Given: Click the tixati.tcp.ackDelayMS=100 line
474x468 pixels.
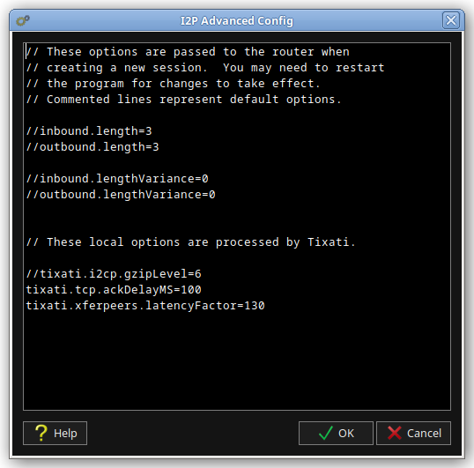Looking at the screenshot, I should tap(114, 290).
